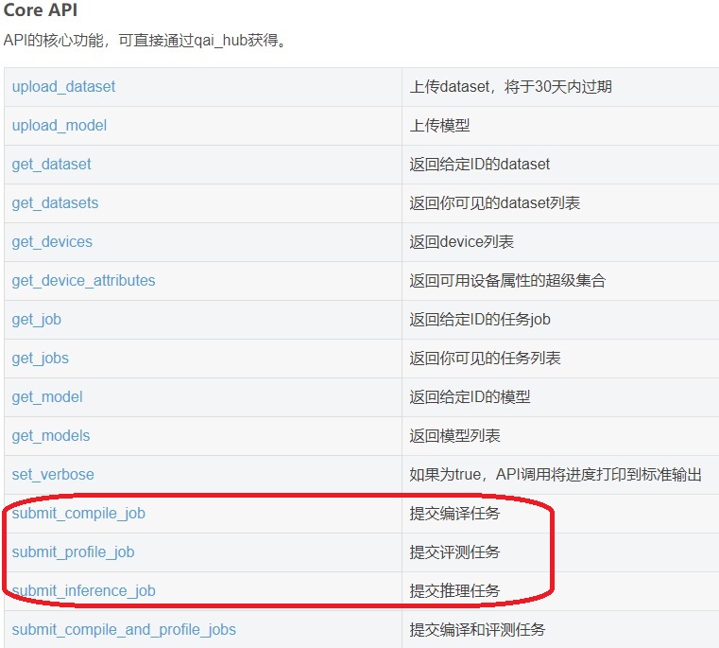The image size is (719, 648).
Task: Click description '返回可用设备属性的超级集合'
Action: [507, 281]
